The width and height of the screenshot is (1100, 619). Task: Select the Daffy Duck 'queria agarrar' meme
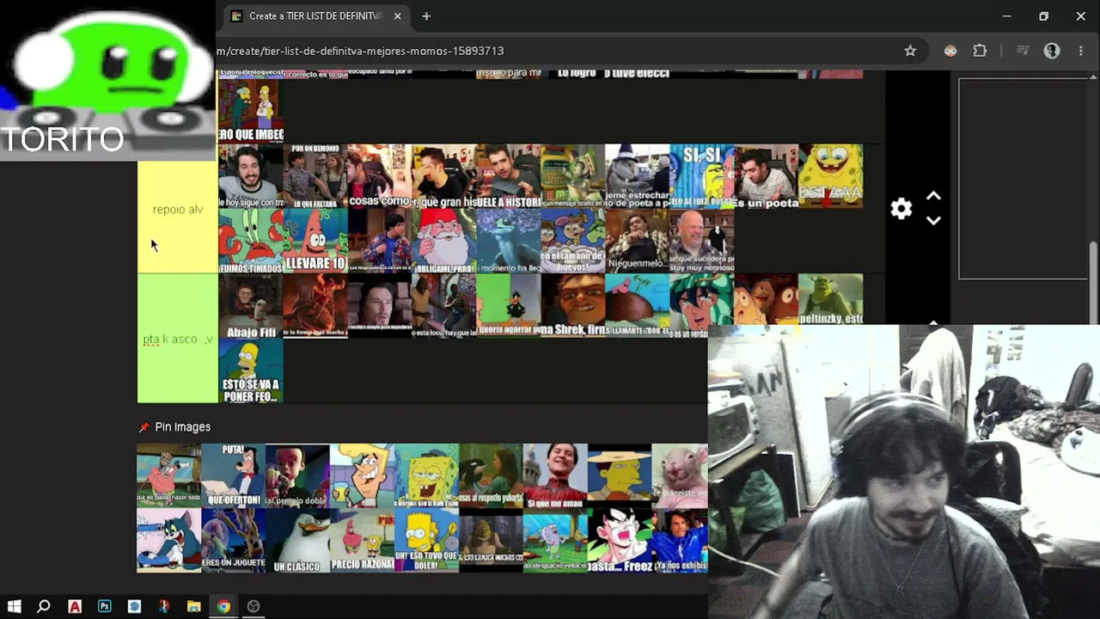click(509, 306)
